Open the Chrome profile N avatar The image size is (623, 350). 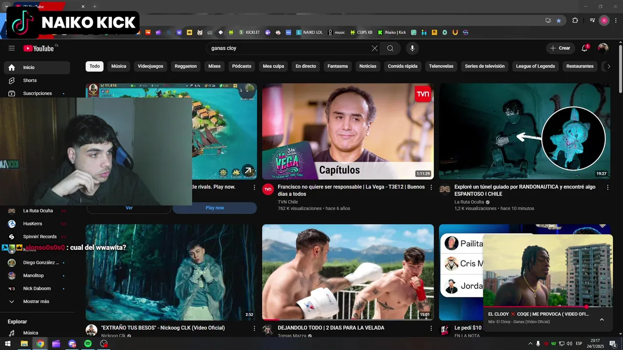[x=604, y=20]
